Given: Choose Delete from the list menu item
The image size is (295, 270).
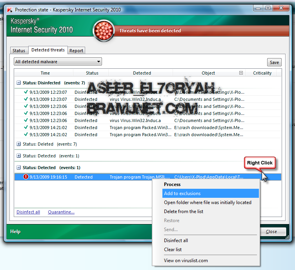Looking at the screenshot, I should pyautogui.click(x=184, y=212).
